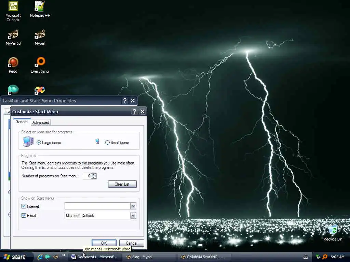The image size is (350, 262).
Task: Confirm with the OK button
Action: click(x=104, y=243)
